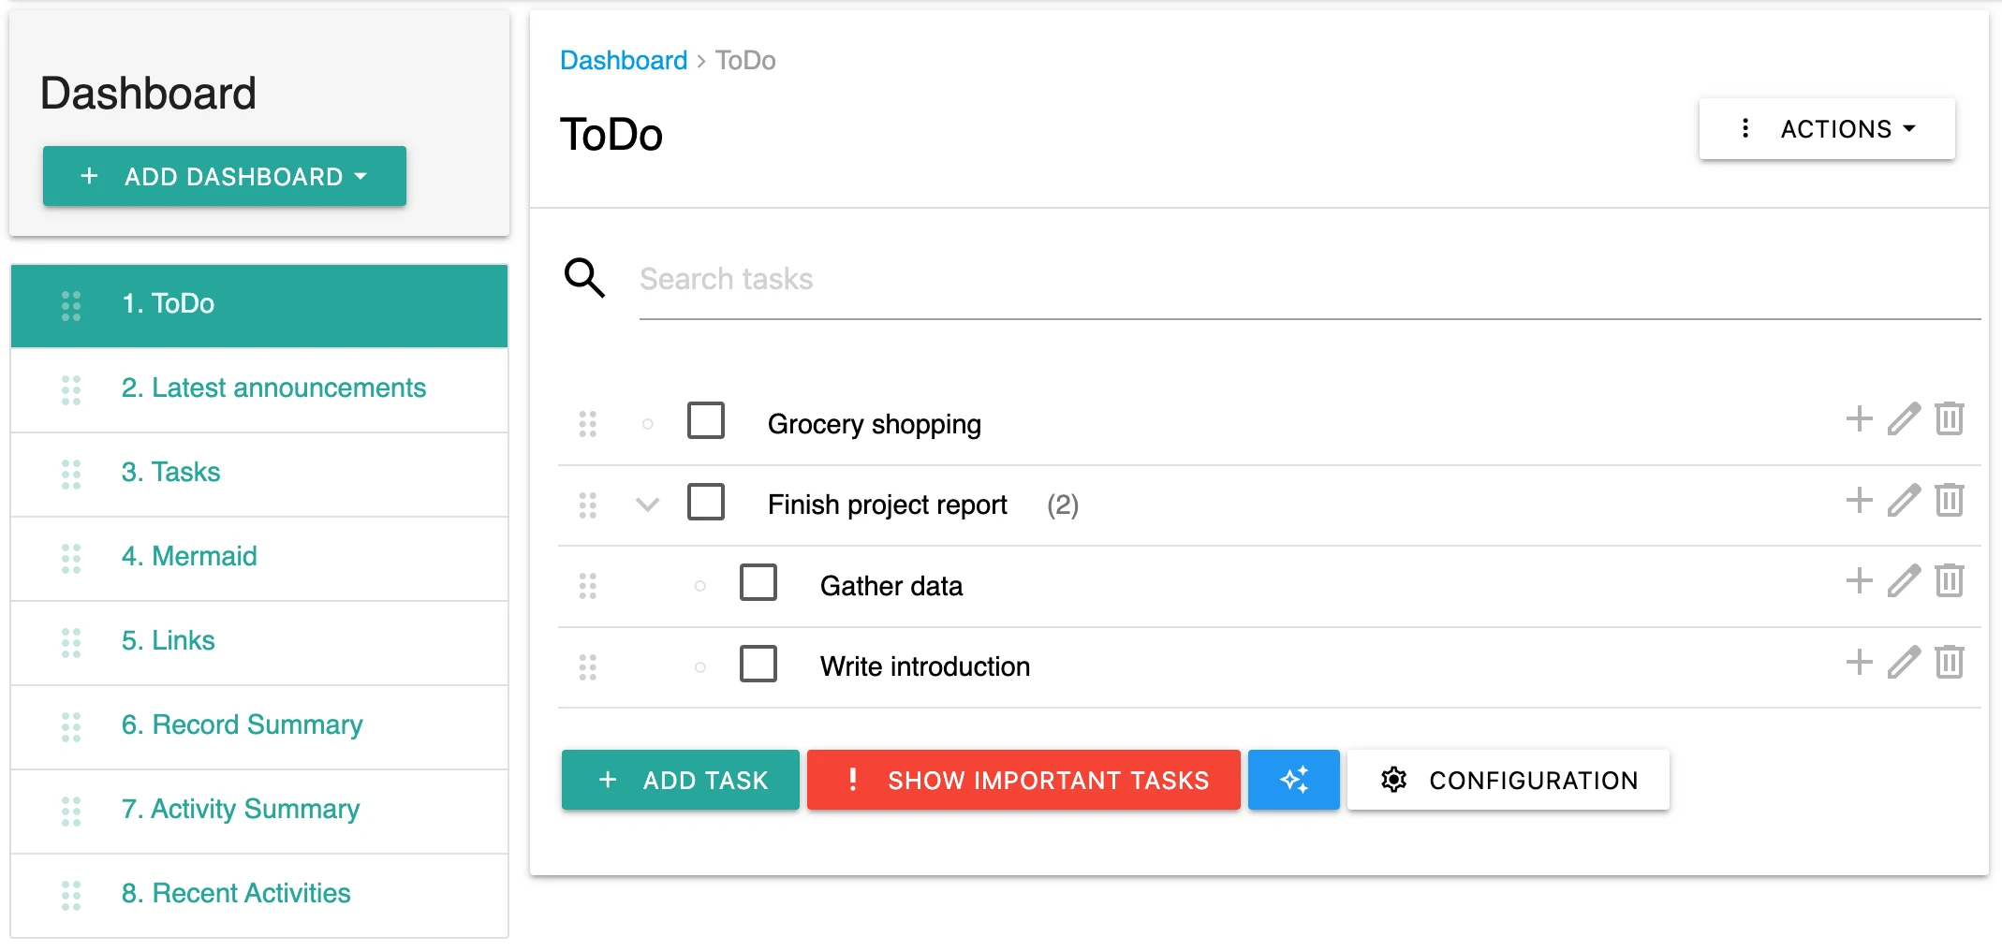The image size is (2002, 951).
Task: Add subtask under Gather data
Action: 1859,581
